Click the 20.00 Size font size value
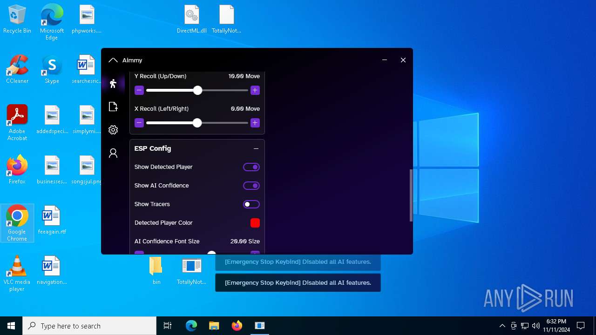596x335 pixels. click(245, 241)
